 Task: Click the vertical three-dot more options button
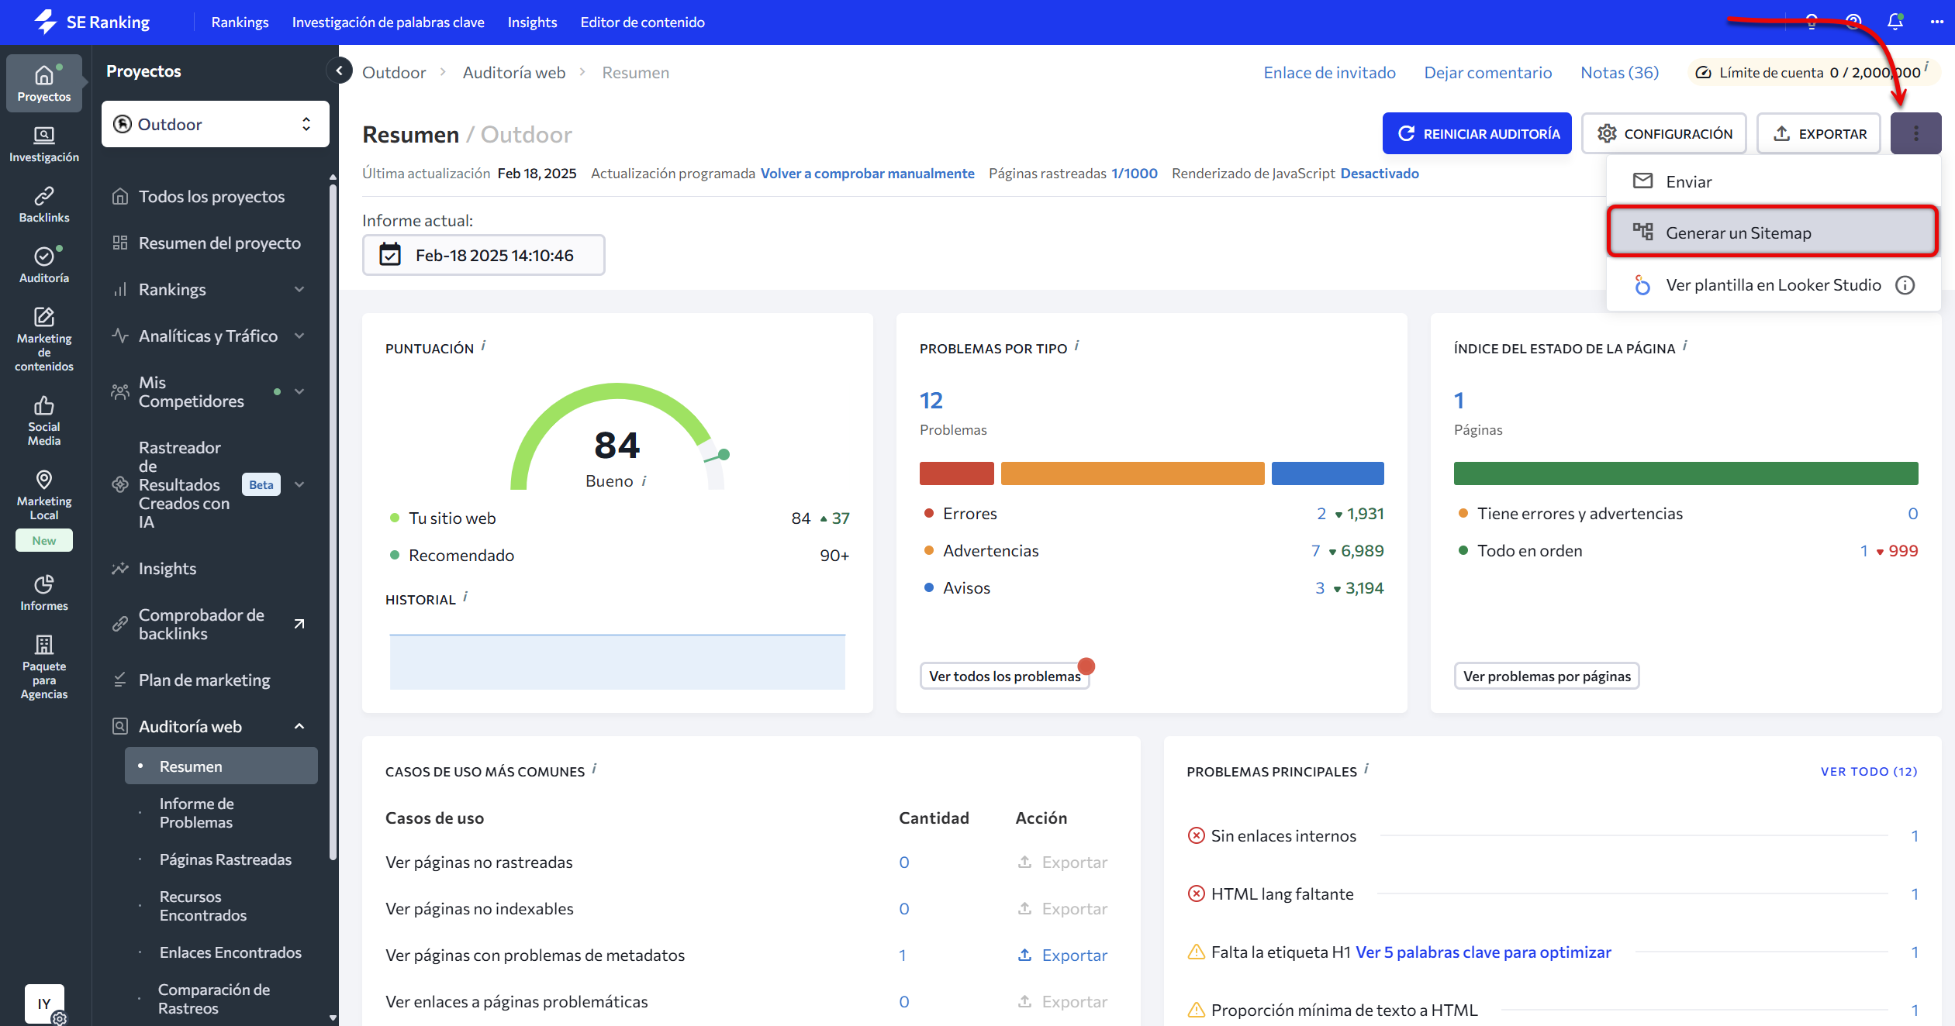(x=1915, y=133)
